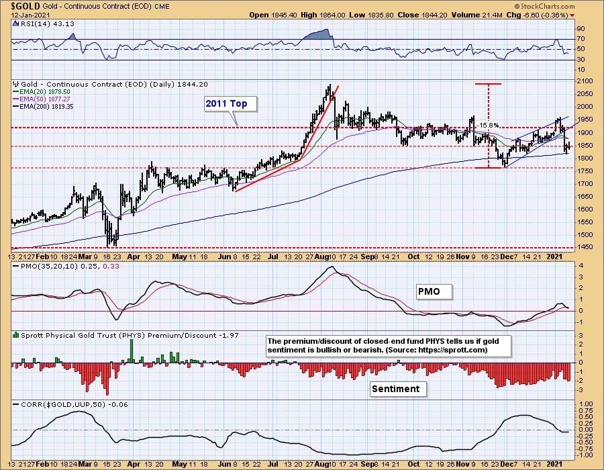
Task: Click the candlestick icon before Gold Daily legend
Action: pyautogui.click(x=16, y=84)
